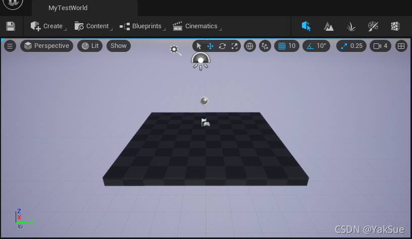Activate the rotate tool
Screen dimensions: 412x239
click(222, 46)
